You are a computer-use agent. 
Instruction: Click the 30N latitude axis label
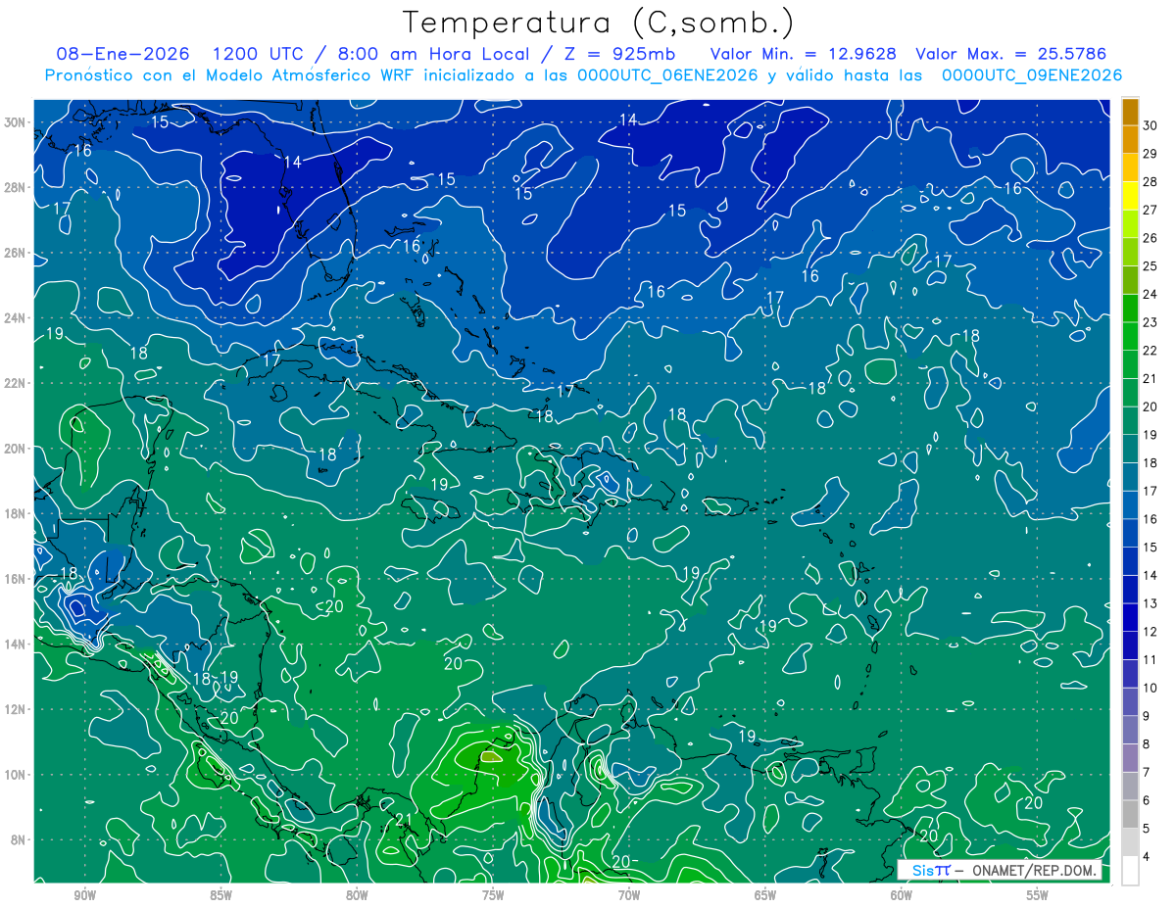click(x=16, y=122)
